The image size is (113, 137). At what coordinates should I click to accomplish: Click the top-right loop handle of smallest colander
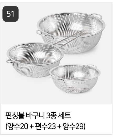(x=92, y=66)
